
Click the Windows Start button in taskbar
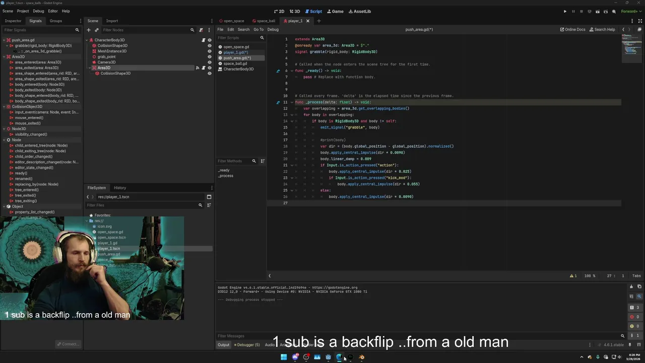pos(284,357)
